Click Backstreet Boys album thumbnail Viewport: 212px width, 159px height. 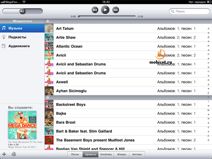pos(49,104)
